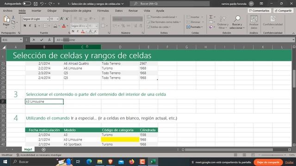This screenshot has height=166, width=296.
Task: Click the Insert Function fx icon
Action: pos(49,40)
